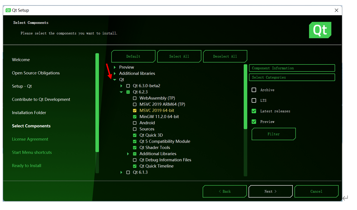
Task: Enable the Archive category checkbox
Action: tap(254, 90)
